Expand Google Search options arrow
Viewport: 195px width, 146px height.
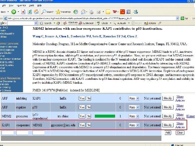54,23
